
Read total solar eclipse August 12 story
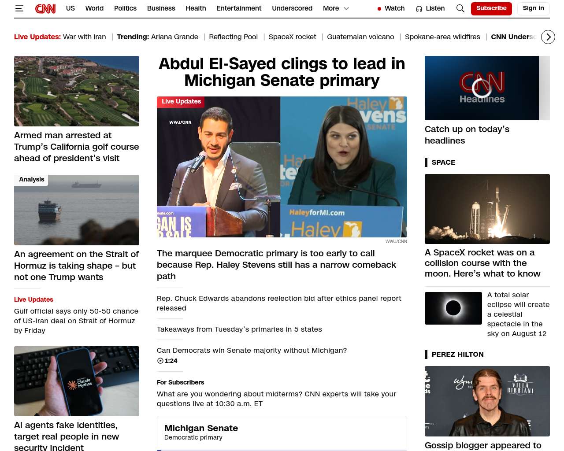[x=518, y=314]
